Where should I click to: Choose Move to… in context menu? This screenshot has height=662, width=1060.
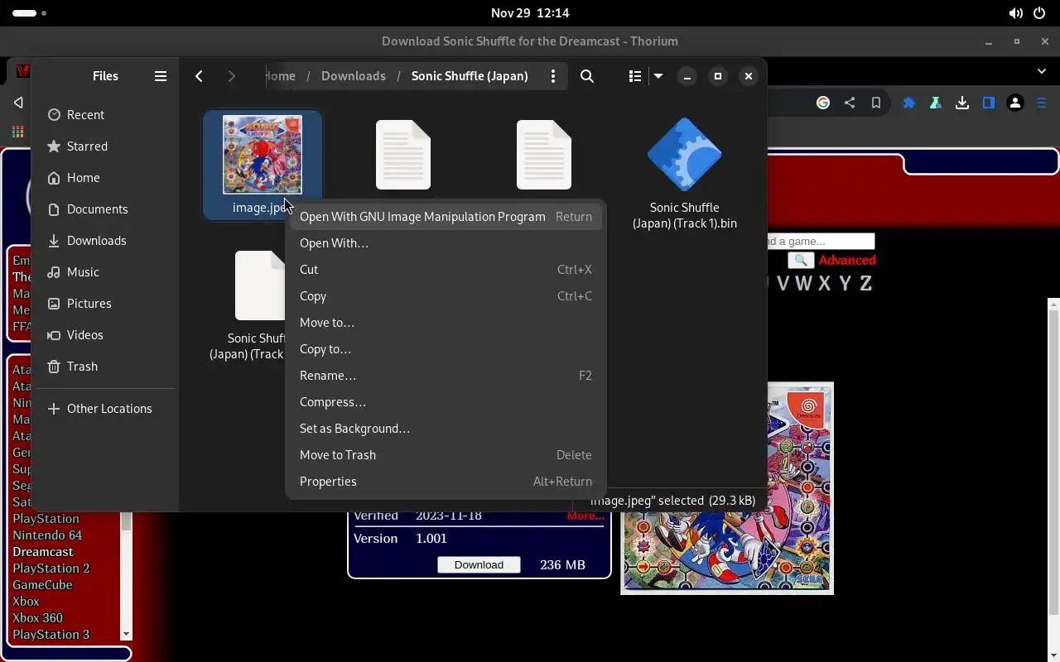[446, 323]
